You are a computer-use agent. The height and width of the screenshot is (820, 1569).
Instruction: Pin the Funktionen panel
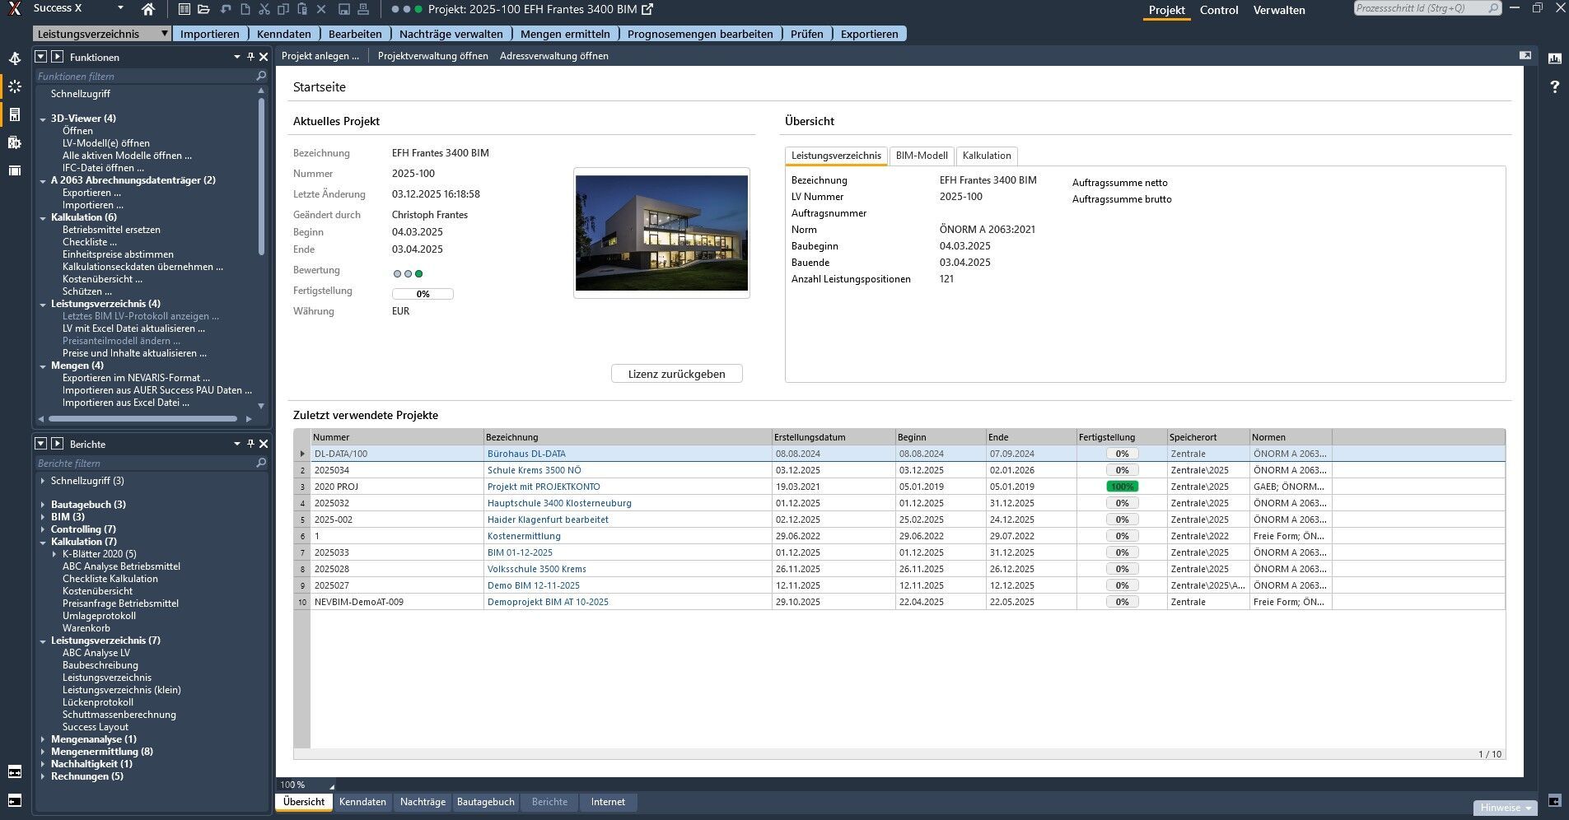[x=250, y=57]
